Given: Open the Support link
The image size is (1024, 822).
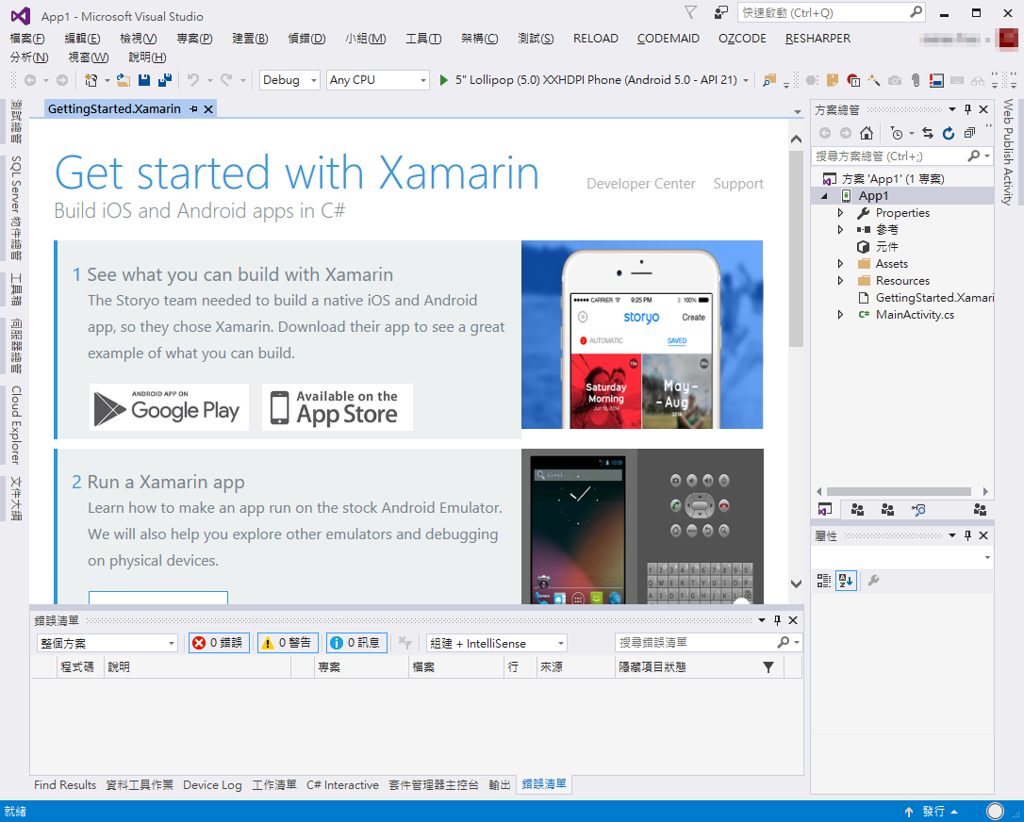Looking at the screenshot, I should (x=738, y=184).
